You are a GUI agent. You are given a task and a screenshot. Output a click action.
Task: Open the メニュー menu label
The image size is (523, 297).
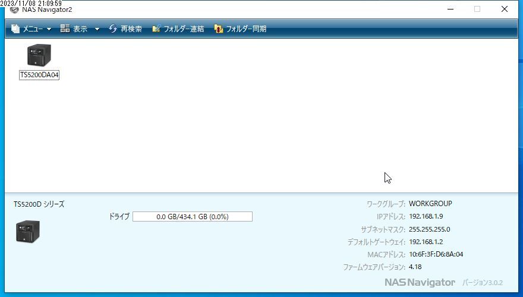(33, 29)
